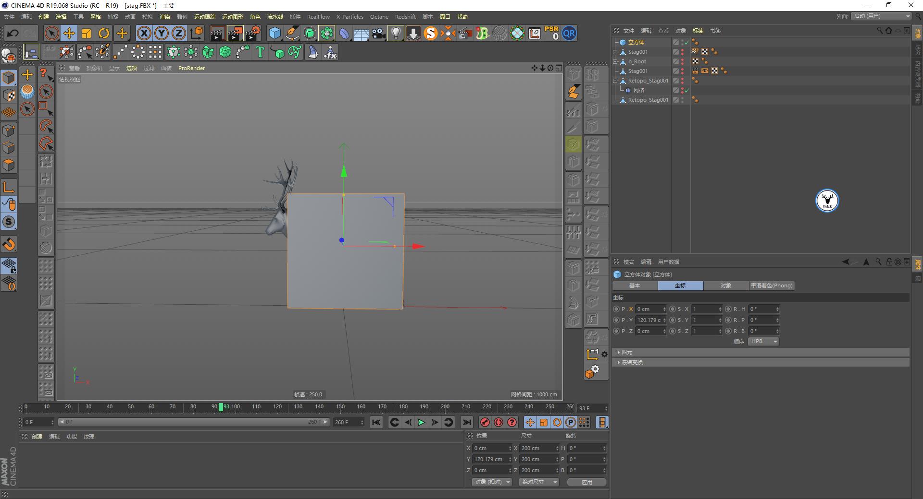Click the Play button in the timeline controls
923x499 pixels.
click(x=421, y=422)
